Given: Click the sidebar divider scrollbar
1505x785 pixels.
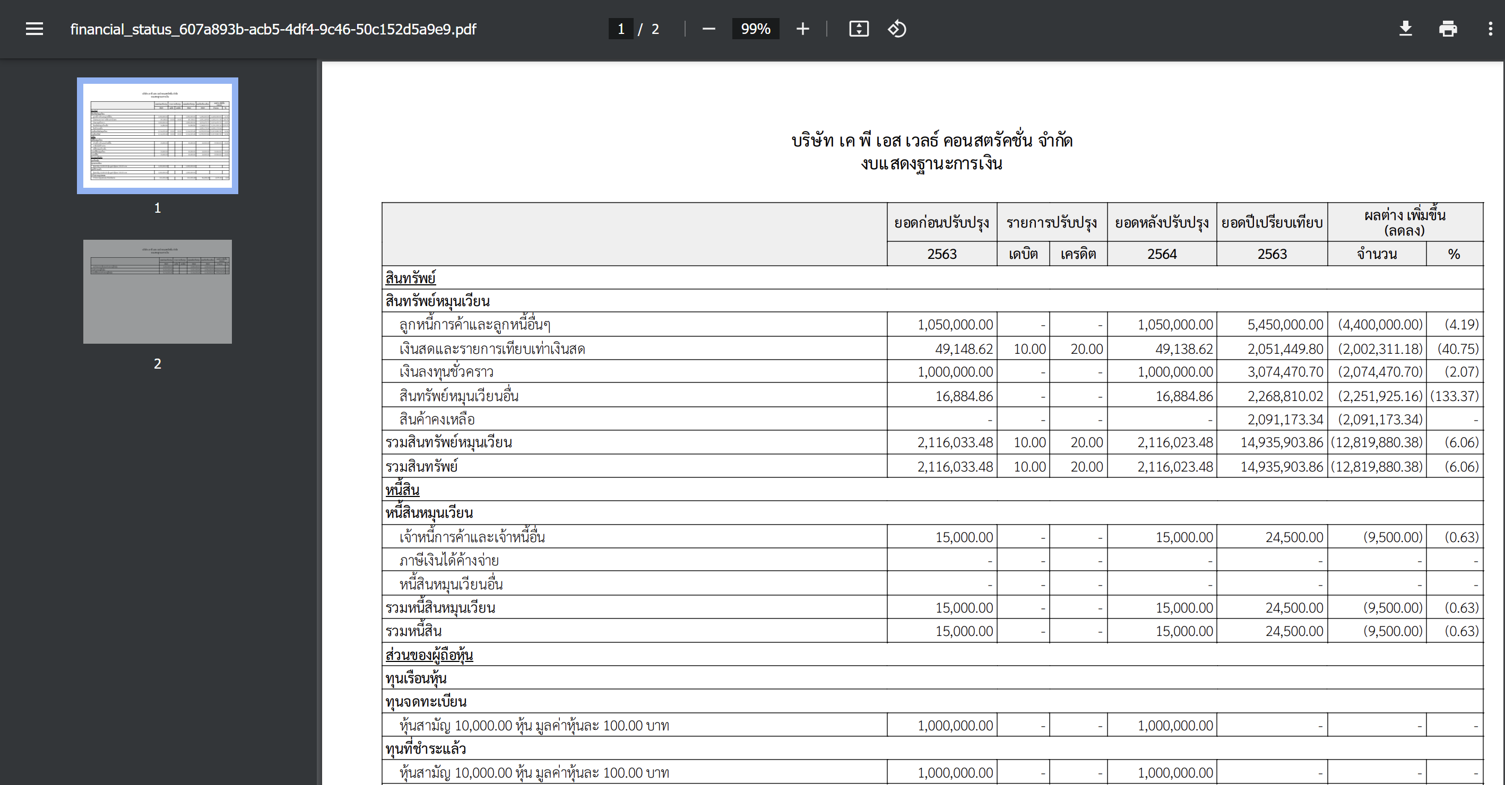Looking at the screenshot, I should 319,421.
